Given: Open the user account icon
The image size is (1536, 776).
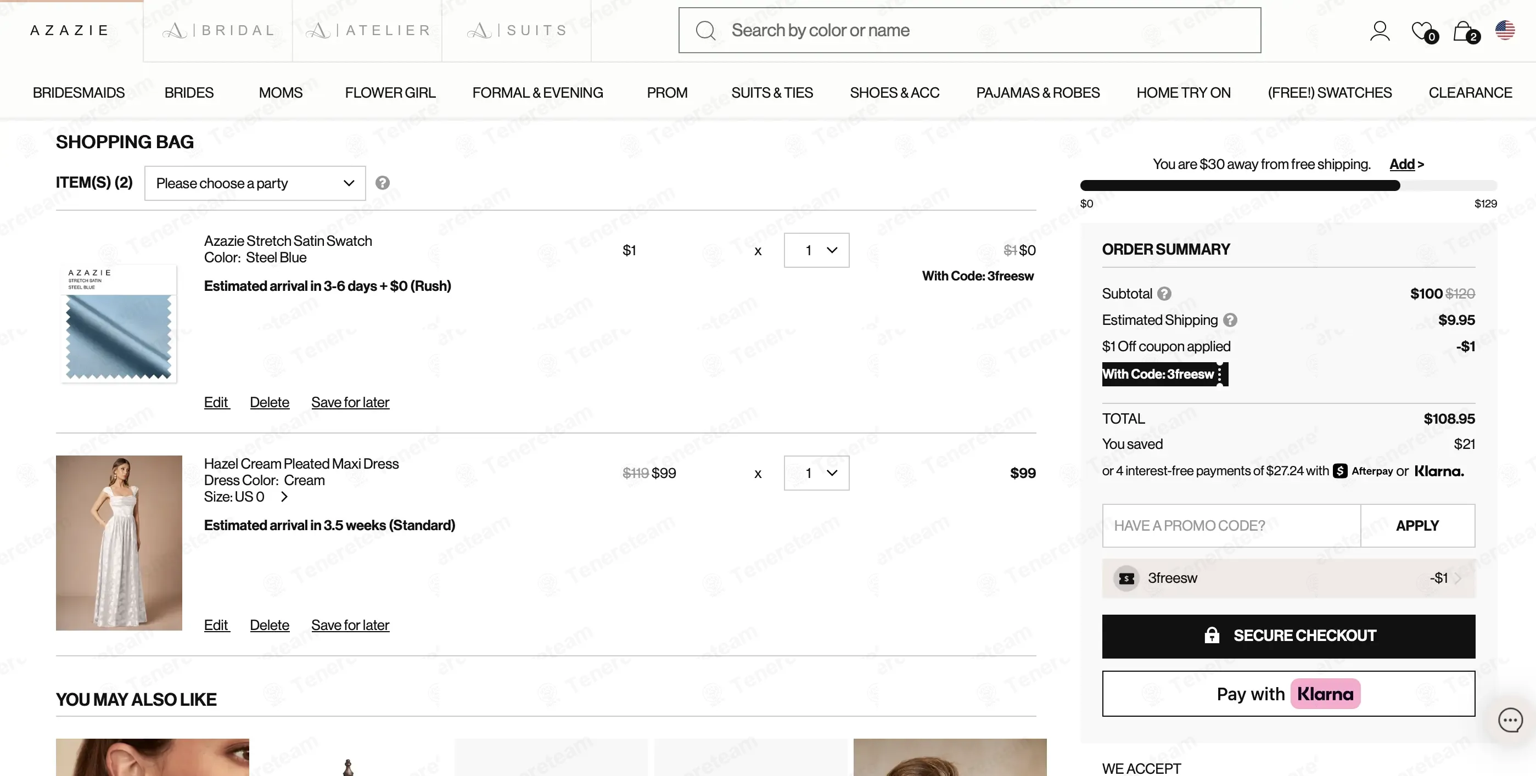Looking at the screenshot, I should pyautogui.click(x=1380, y=30).
